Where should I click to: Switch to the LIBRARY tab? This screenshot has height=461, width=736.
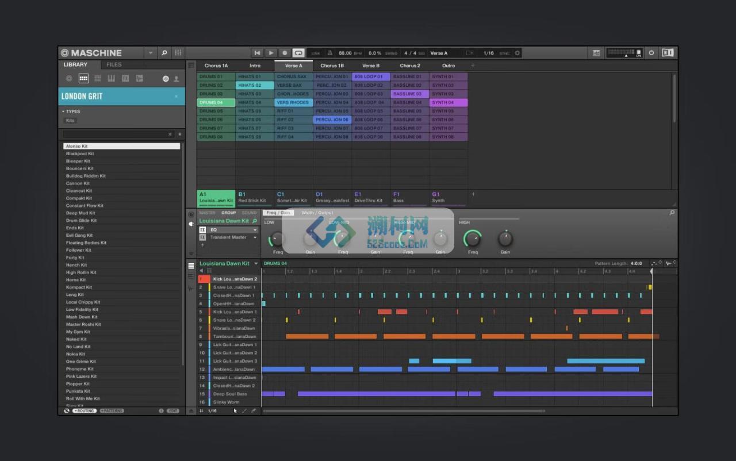76,64
